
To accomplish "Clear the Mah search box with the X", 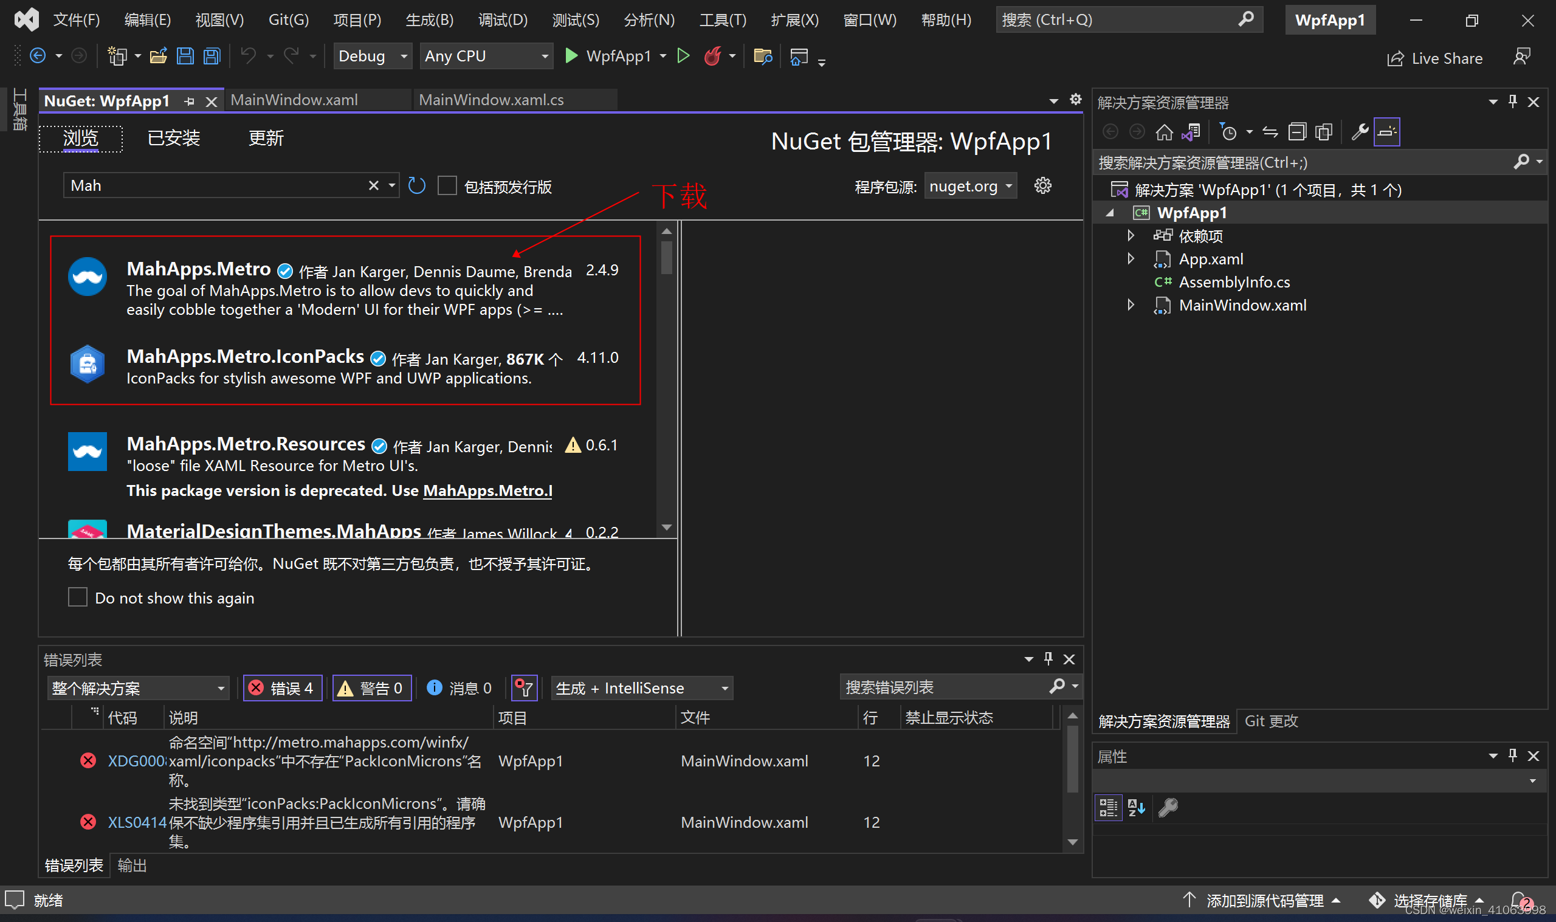I will (x=373, y=185).
